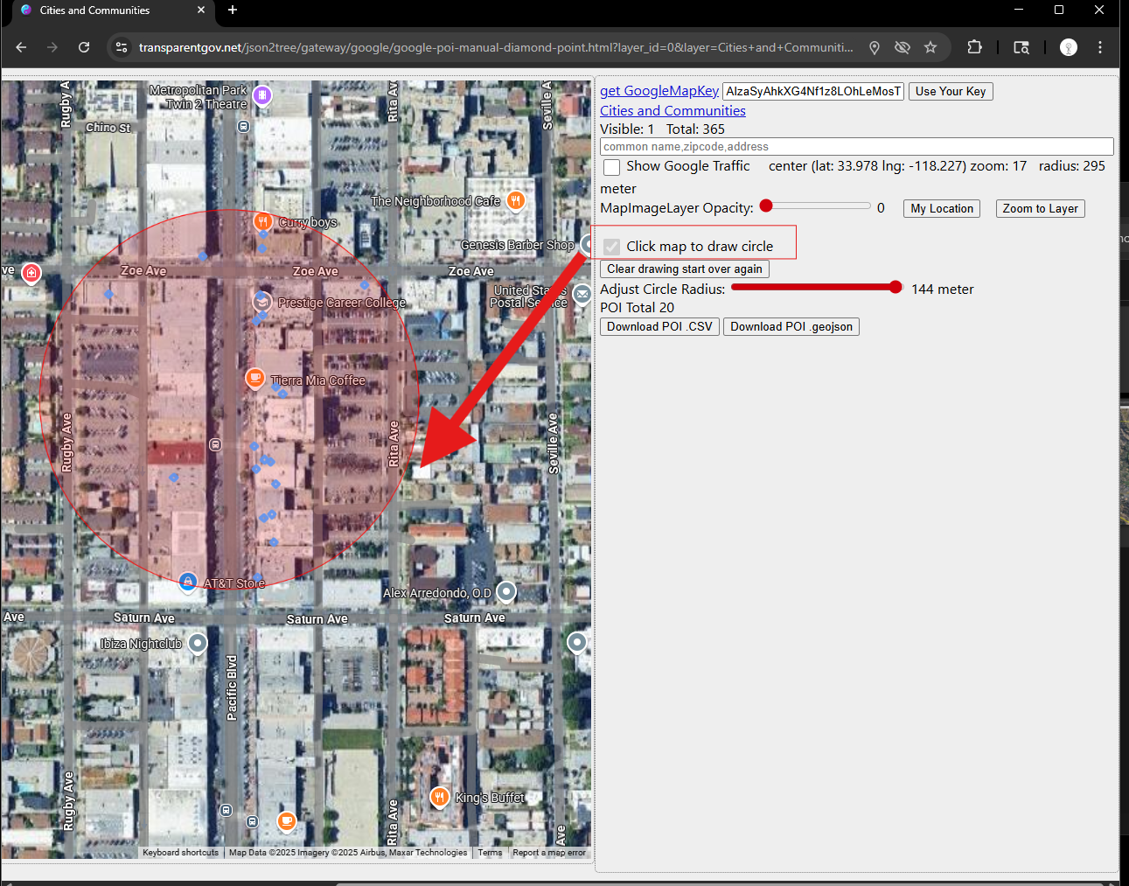Viewport: 1129px width, 886px height.
Task: Click the Alex Arredondo, O.D marker
Action: pos(506,592)
